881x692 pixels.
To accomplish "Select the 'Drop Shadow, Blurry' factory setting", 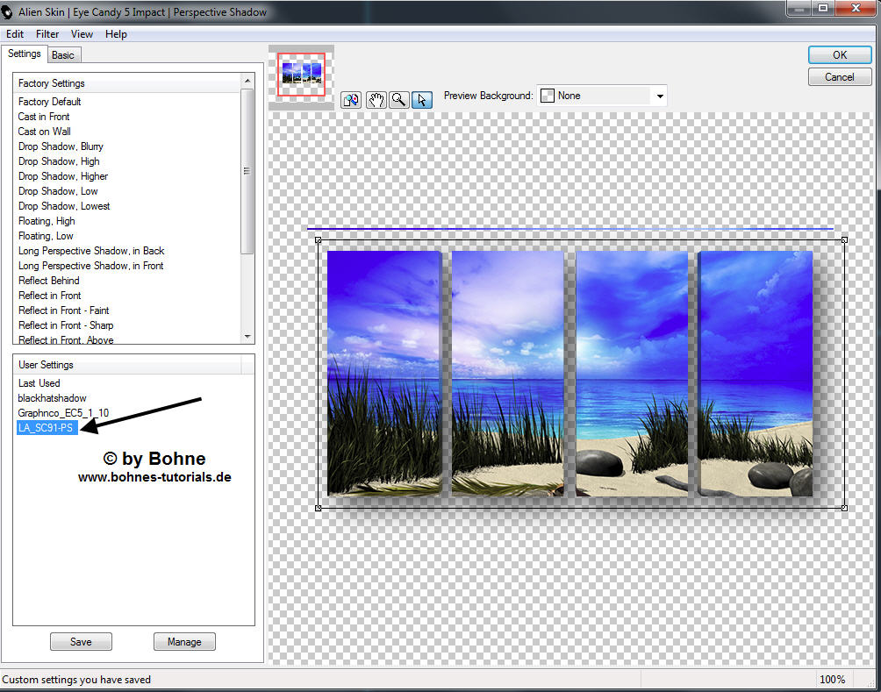I will 60,146.
